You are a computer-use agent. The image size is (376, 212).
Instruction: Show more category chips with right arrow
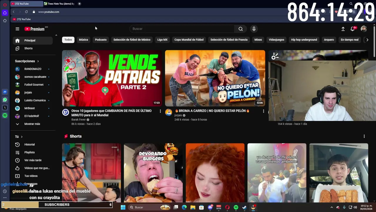[367, 40]
